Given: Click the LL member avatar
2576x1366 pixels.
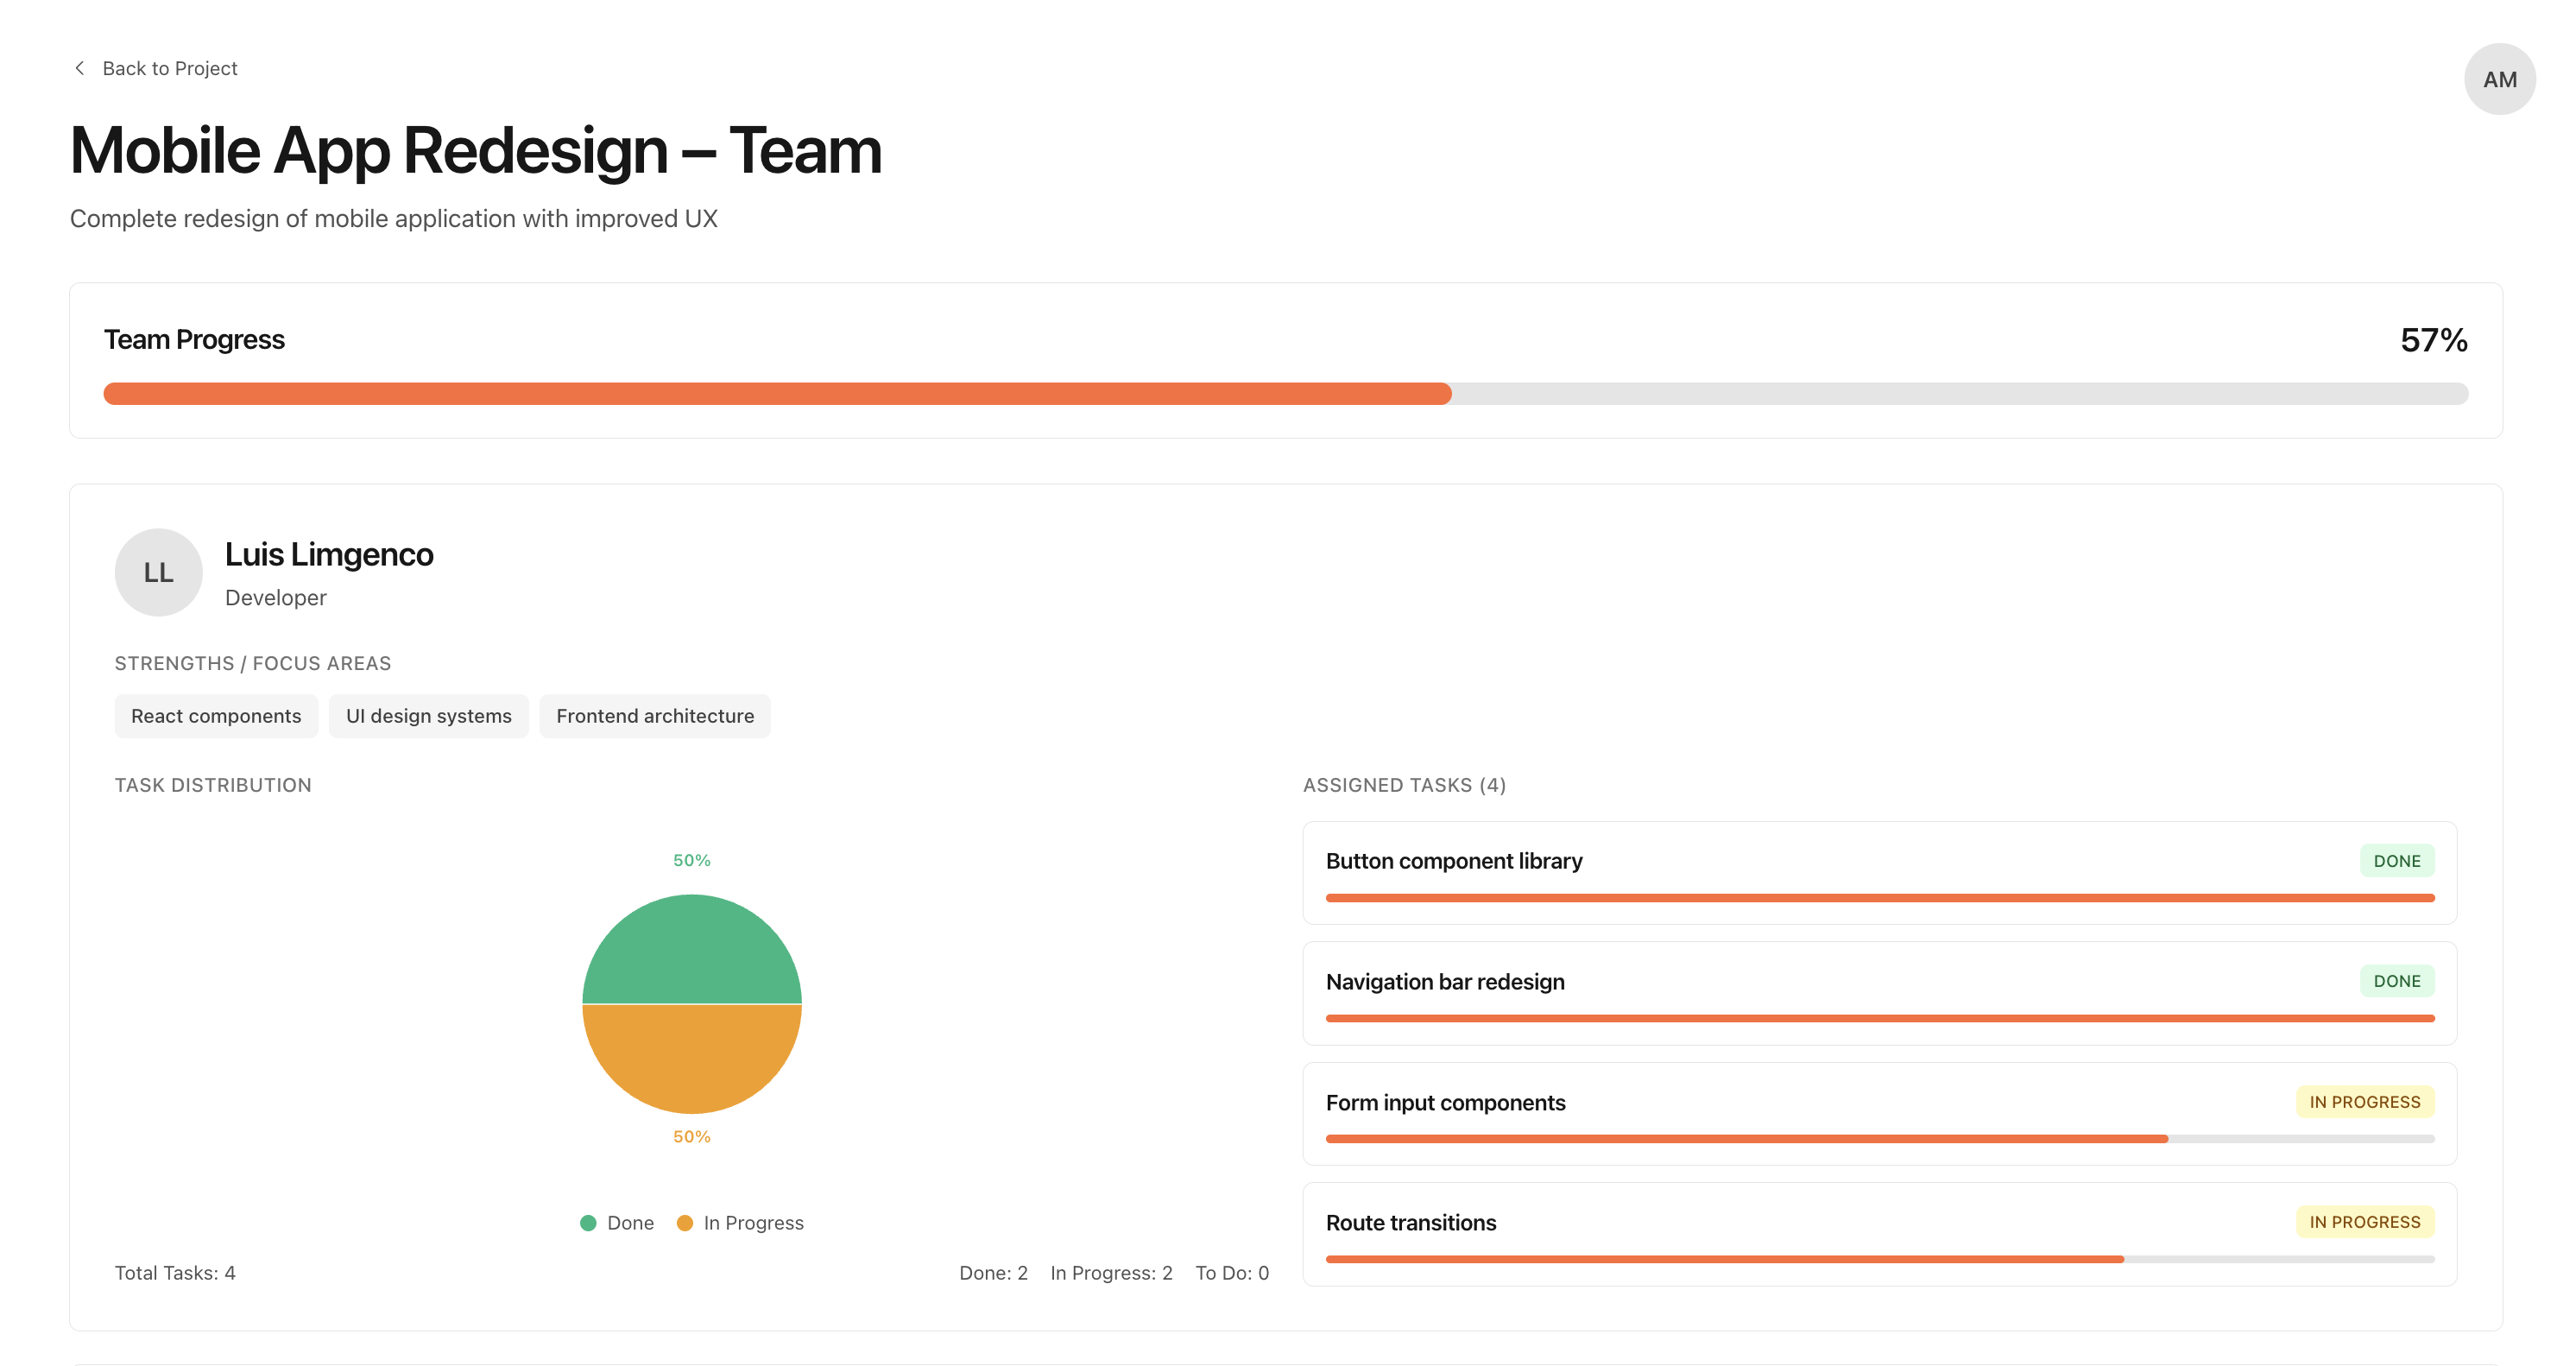Looking at the screenshot, I should point(158,572).
